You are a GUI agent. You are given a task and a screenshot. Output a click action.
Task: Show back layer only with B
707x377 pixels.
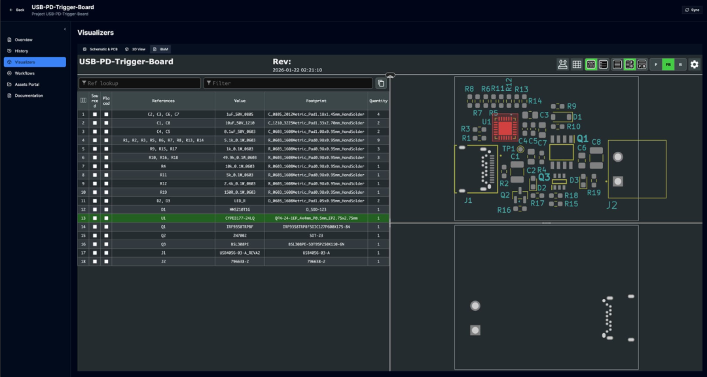tap(680, 65)
